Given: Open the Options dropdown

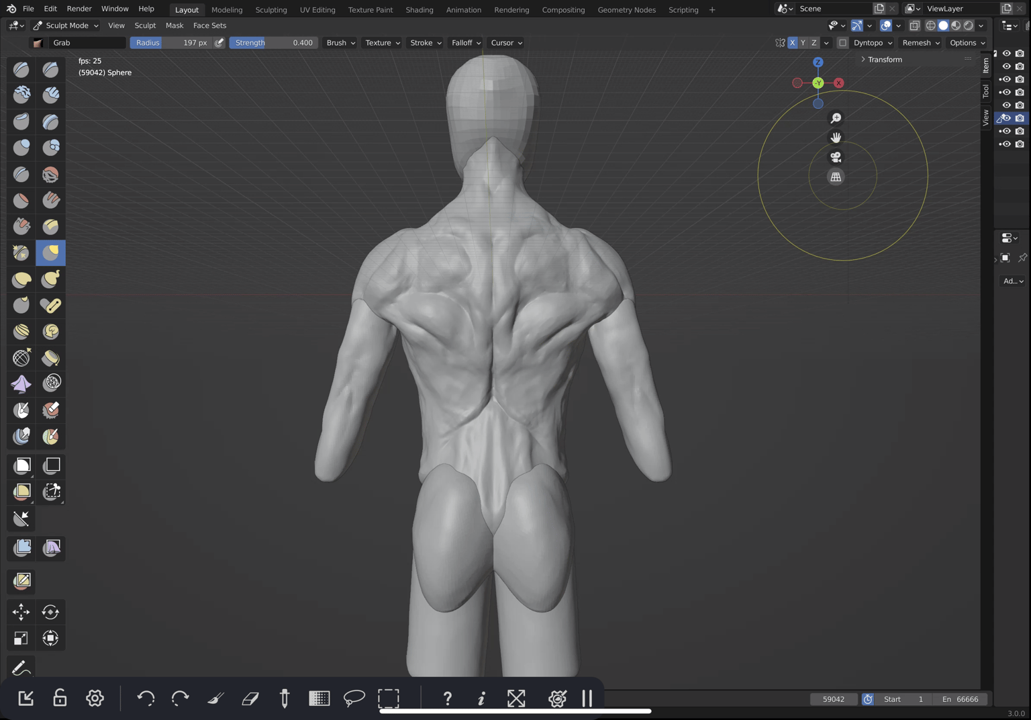Looking at the screenshot, I should tap(967, 42).
